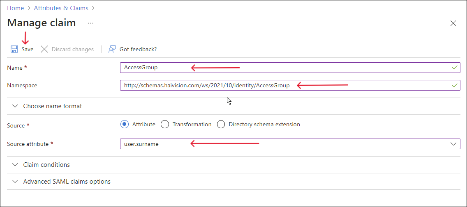467x207 pixels.
Task: Select Directory schema extension radio button
Action: click(x=221, y=124)
